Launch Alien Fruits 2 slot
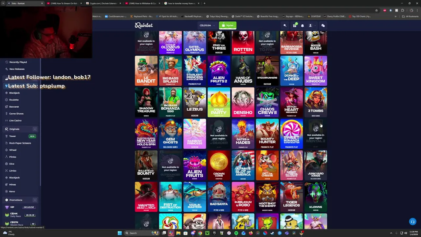 pyautogui.click(x=219, y=71)
